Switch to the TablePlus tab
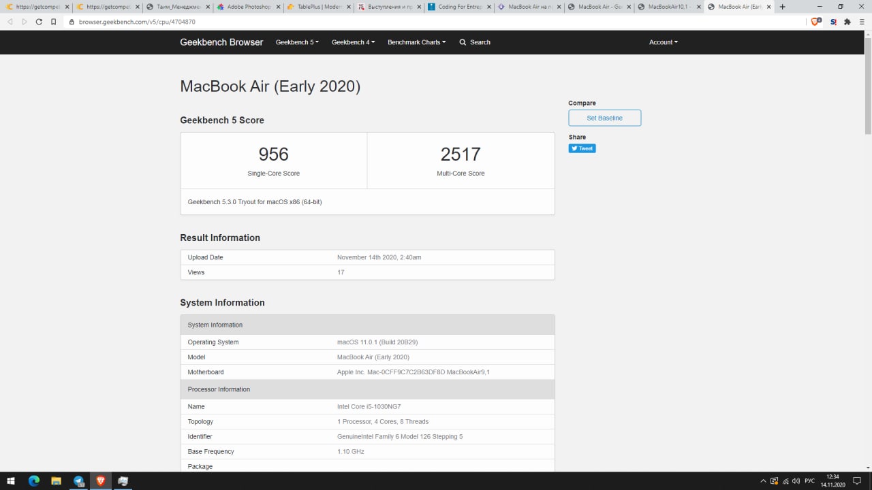The image size is (872, 490). click(x=318, y=7)
